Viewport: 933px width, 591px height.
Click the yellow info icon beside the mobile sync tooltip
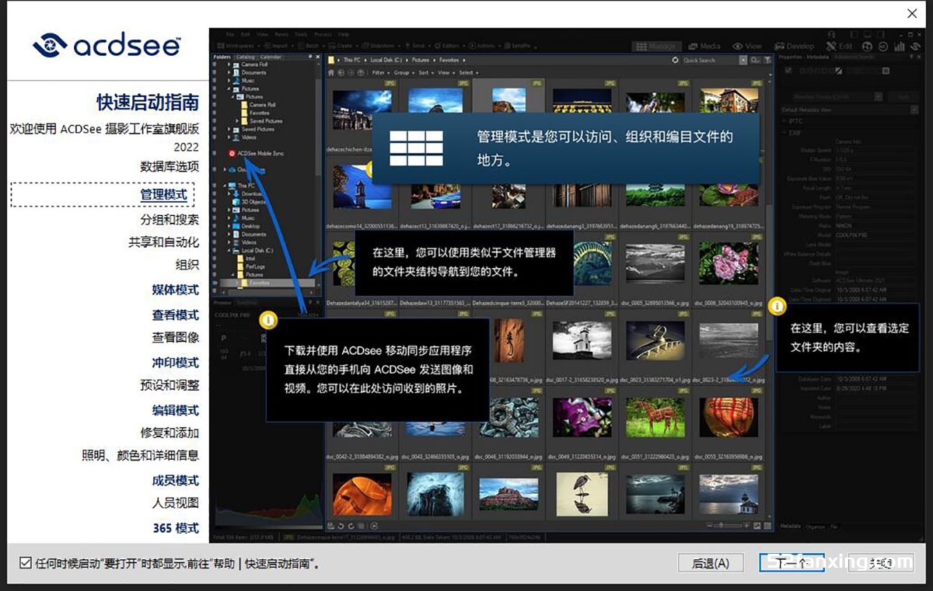point(267,319)
